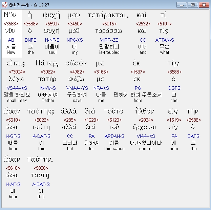Click Strong's number <1537>
This screenshot has height=210, width=211.
pyautogui.click(x=138, y=72)
